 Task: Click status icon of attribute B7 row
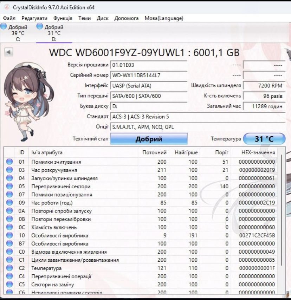coord(9,243)
